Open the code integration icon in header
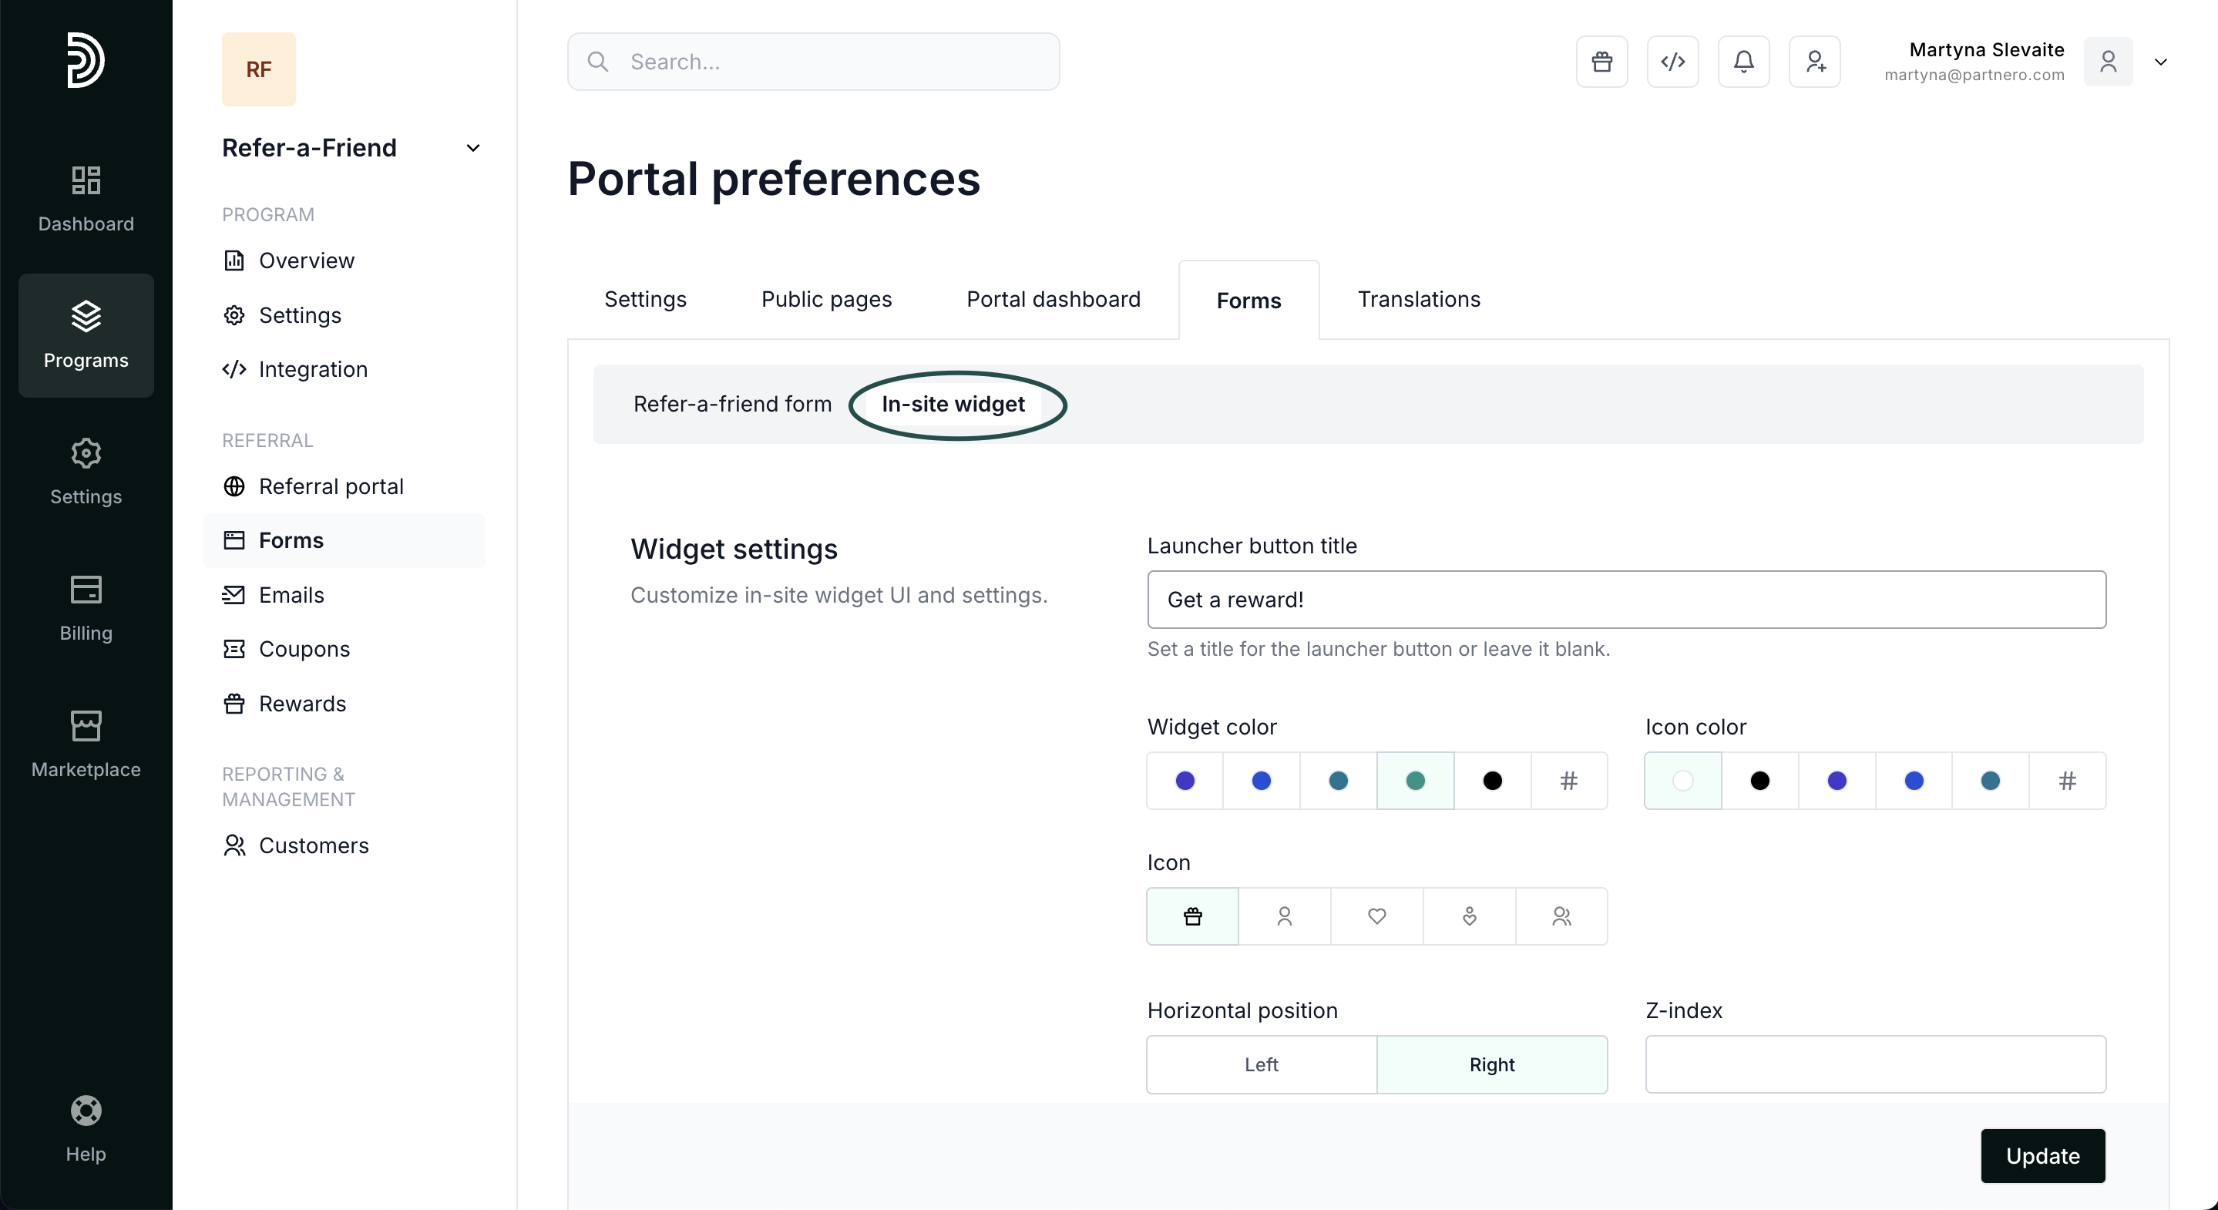 tap(1672, 61)
